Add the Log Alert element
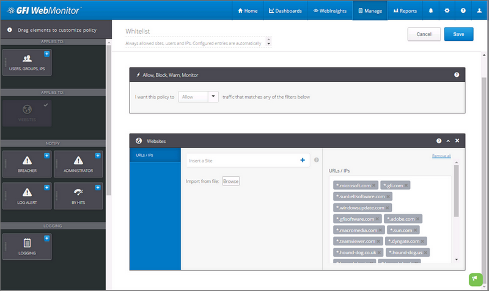Screen dimensions: 489x291 tap(47, 187)
